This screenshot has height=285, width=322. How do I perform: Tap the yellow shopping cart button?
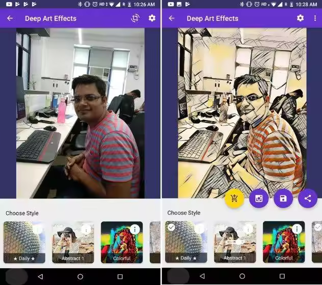click(234, 198)
